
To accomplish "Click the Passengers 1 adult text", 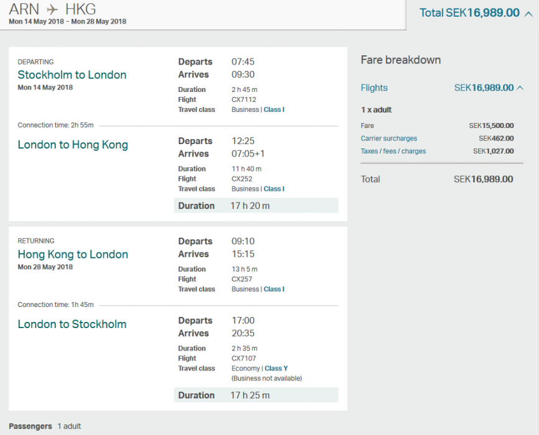I will 45,426.
